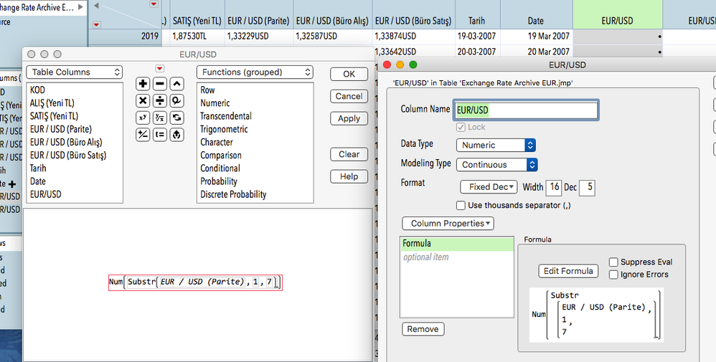Viewport: 716px width, 362px height.
Task: Enable the Ignore Errors checkbox
Action: point(613,275)
